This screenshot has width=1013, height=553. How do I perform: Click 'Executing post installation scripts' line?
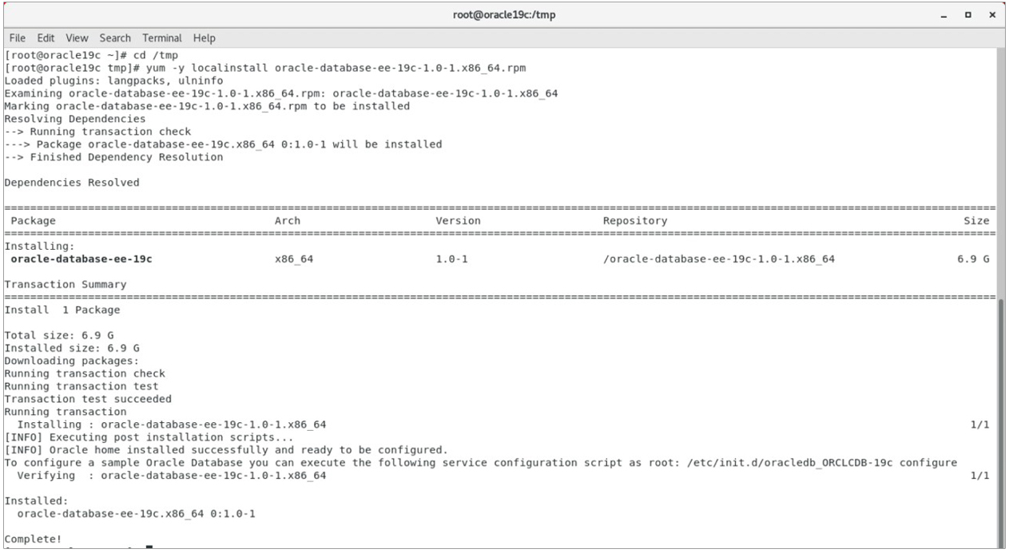pos(149,437)
